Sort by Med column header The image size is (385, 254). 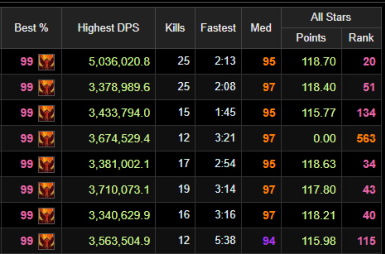(x=261, y=28)
